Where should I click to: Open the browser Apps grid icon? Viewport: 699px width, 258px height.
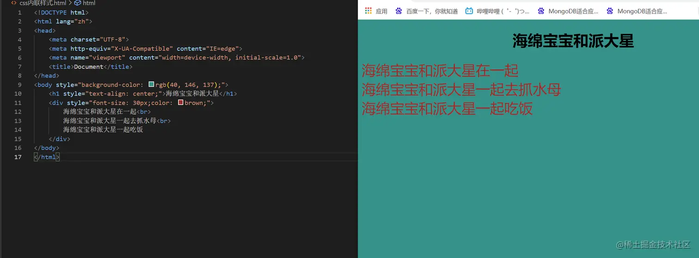click(368, 11)
